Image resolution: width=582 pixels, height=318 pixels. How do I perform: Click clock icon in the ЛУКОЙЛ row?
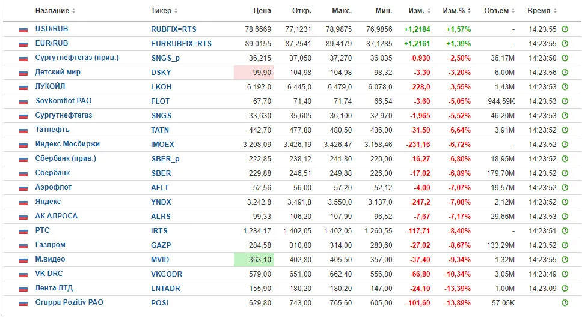565,86
